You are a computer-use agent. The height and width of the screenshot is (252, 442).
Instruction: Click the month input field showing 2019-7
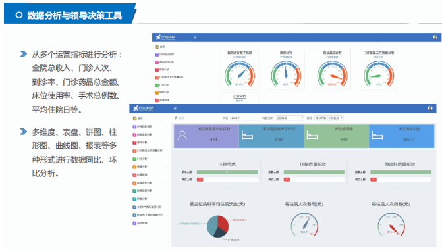tap(245, 118)
